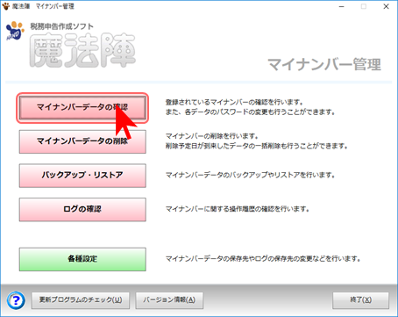Open バックアップ・リストア
Screen dimensions: 398x317
pos(82,176)
